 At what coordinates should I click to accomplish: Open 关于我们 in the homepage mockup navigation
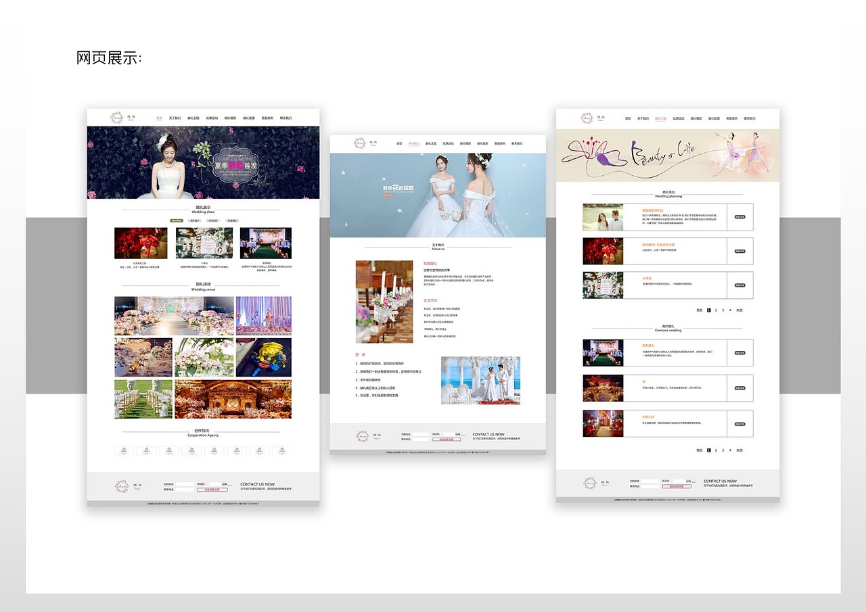(x=175, y=118)
